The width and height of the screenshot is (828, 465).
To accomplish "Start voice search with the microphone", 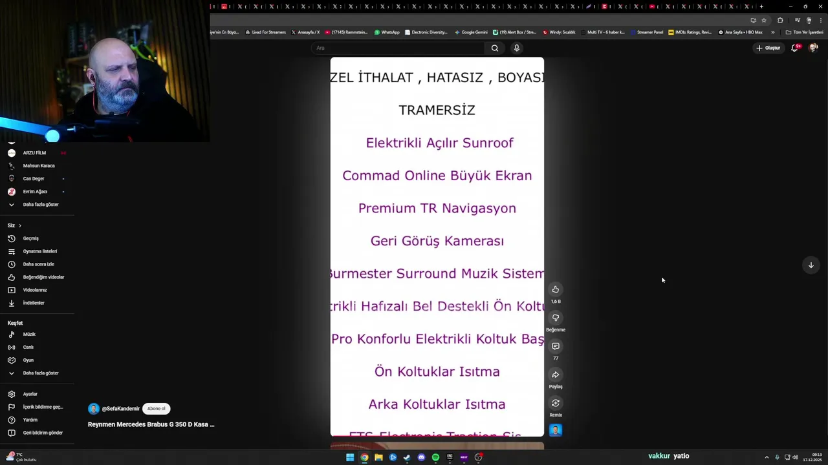I will [x=517, y=48].
